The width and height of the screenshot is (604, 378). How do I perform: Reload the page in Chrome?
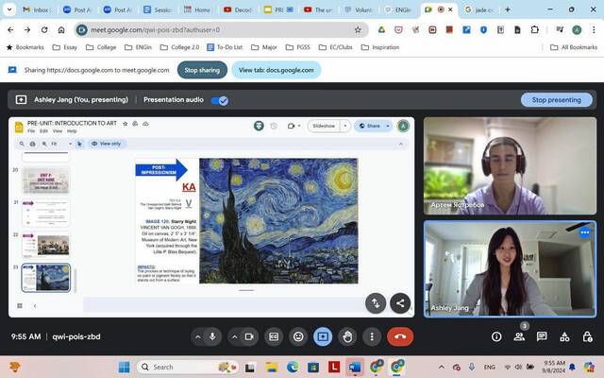pyautogui.click(x=44, y=29)
